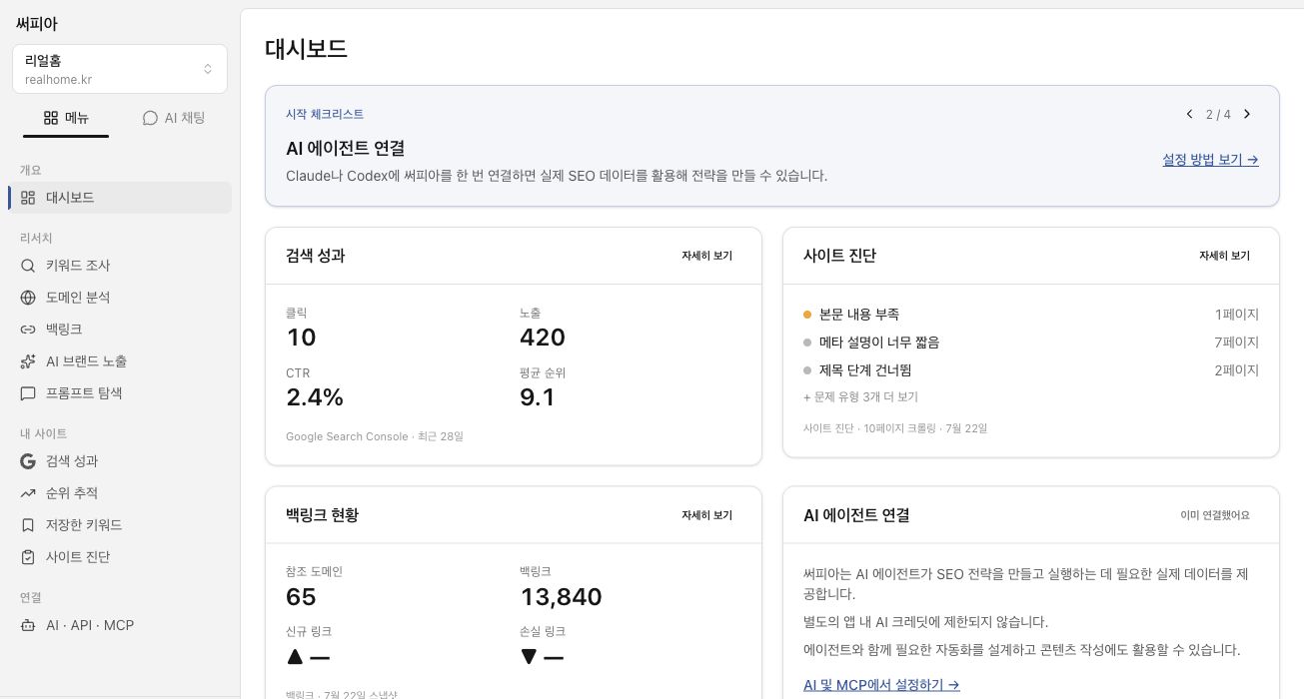Expand site switcher chevron next to realhome.kr

[208, 69]
